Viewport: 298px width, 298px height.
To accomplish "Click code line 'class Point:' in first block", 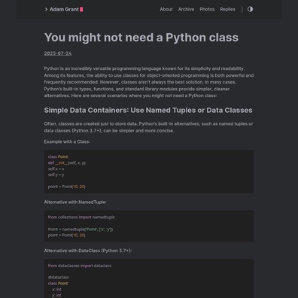I will 58,157.
